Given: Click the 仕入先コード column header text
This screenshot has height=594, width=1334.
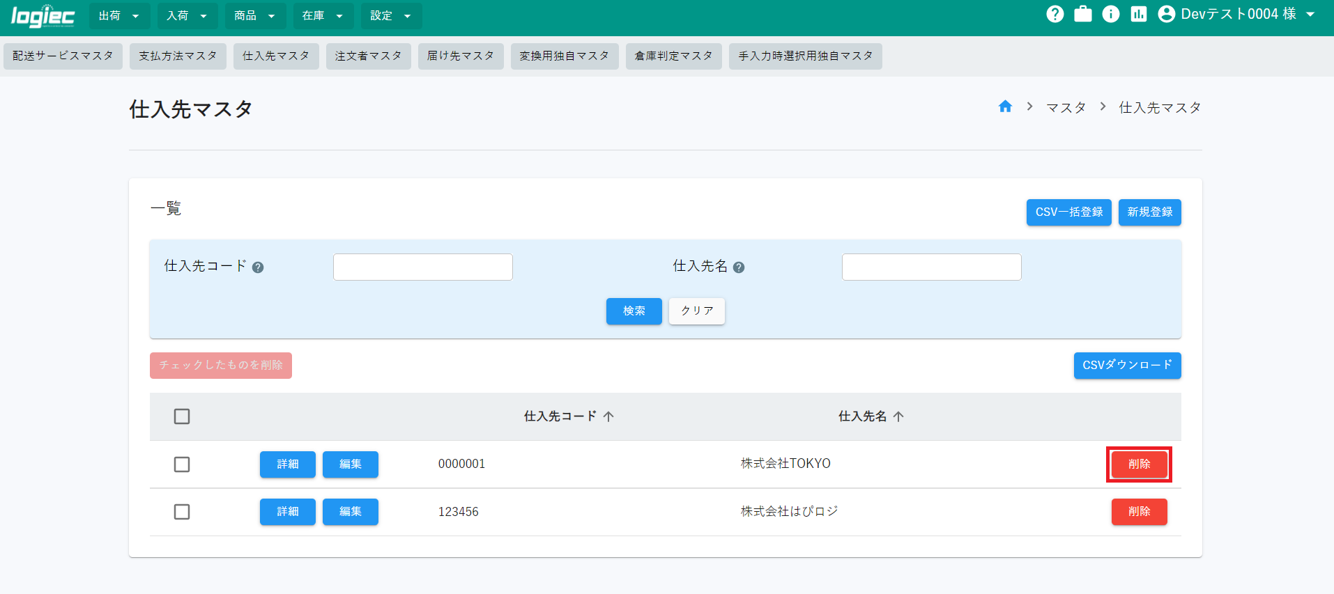Looking at the screenshot, I should 560,416.
